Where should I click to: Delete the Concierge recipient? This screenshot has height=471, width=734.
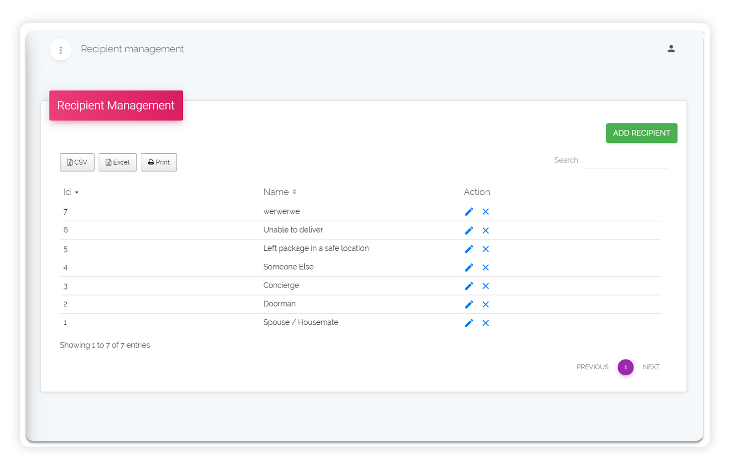tap(486, 286)
